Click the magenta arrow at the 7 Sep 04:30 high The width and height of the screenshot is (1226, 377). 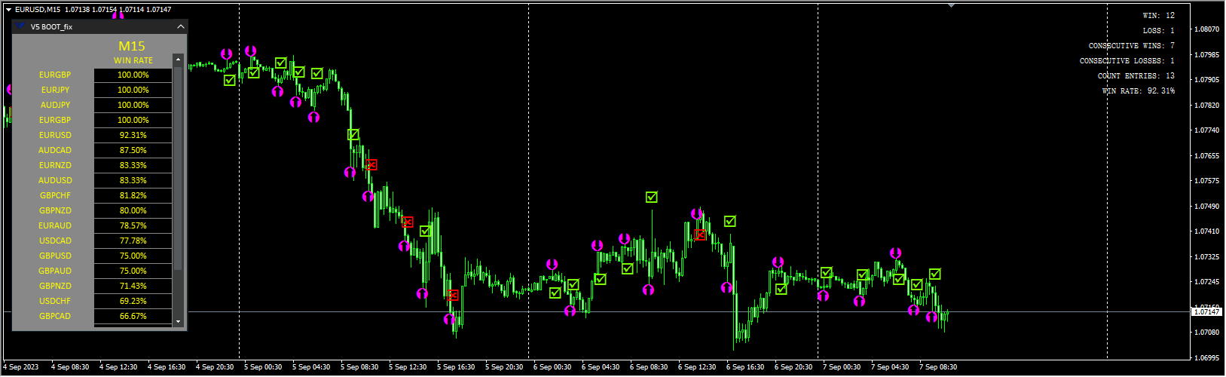tap(895, 253)
